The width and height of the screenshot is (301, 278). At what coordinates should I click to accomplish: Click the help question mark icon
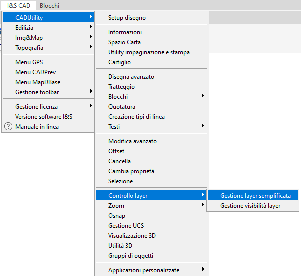tap(8, 126)
